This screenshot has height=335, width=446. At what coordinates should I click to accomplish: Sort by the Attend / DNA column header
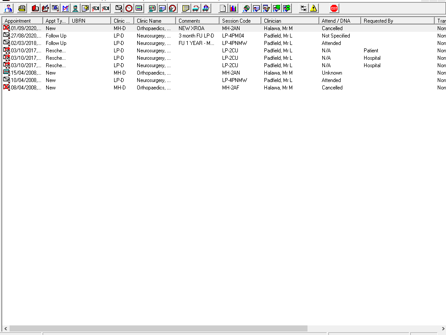click(340, 21)
